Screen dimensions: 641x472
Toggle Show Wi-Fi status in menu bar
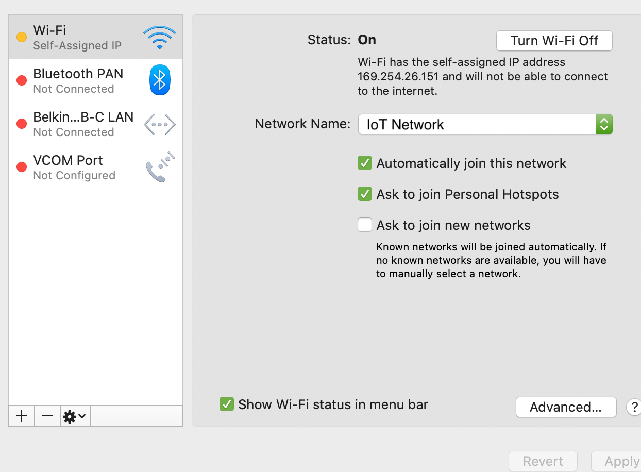[x=226, y=404]
